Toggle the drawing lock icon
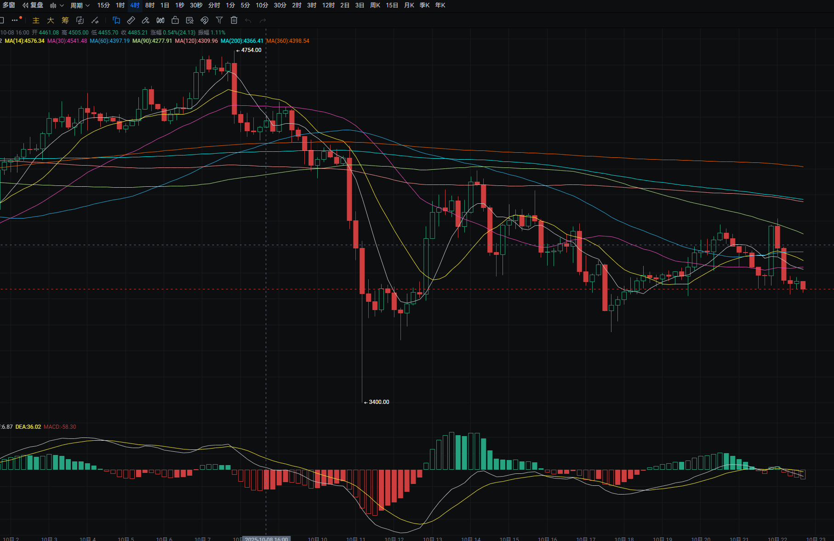This screenshot has width=834, height=541. coord(175,20)
